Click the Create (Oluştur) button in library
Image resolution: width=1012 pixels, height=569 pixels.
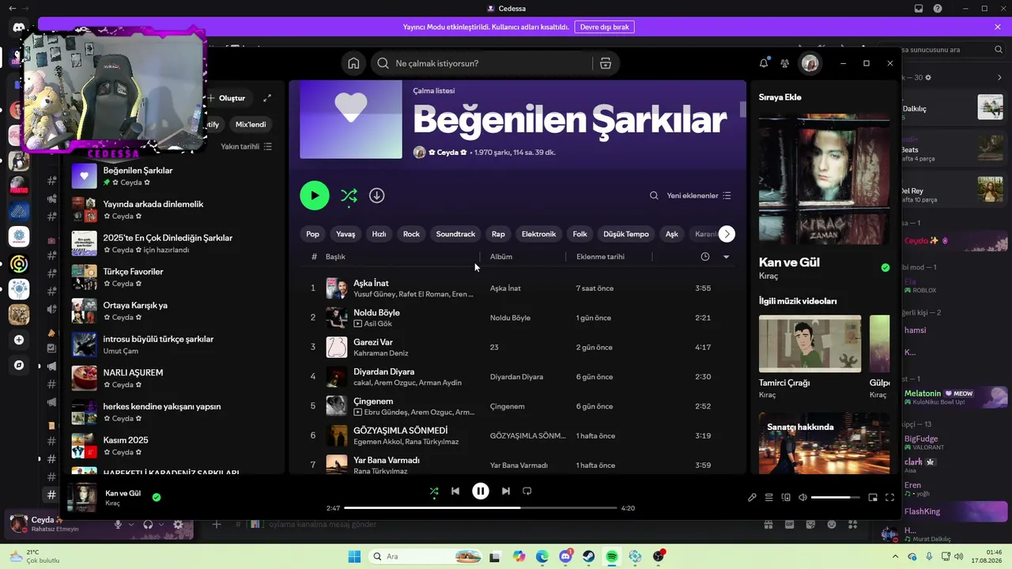(226, 98)
